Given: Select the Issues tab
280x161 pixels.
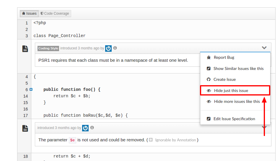Looking at the screenshot, I should click(29, 14).
